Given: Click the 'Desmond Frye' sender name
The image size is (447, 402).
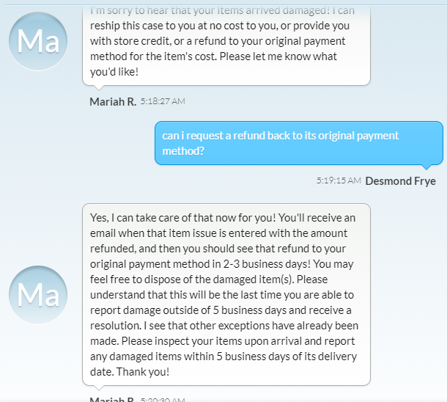Looking at the screenshot, I should 401,181.
